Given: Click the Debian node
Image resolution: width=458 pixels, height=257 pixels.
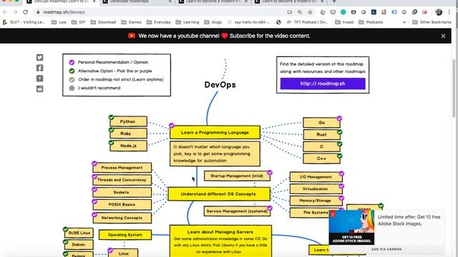Looking at the screenshot, I should 79,245.
